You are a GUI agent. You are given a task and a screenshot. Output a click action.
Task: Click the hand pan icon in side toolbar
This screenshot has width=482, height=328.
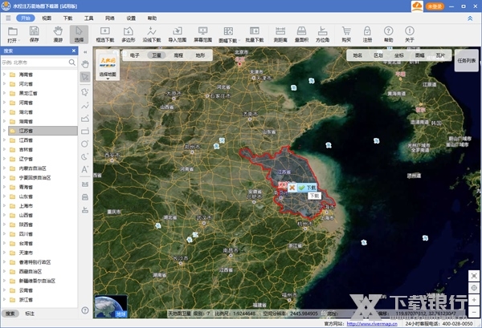pos(85,63)
